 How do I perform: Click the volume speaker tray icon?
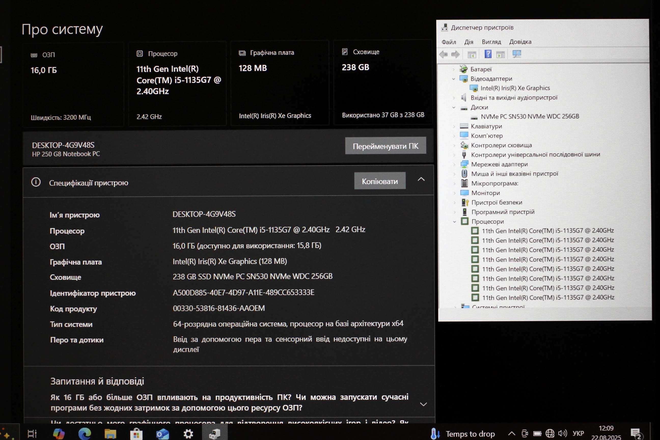[x=563, y=433]
